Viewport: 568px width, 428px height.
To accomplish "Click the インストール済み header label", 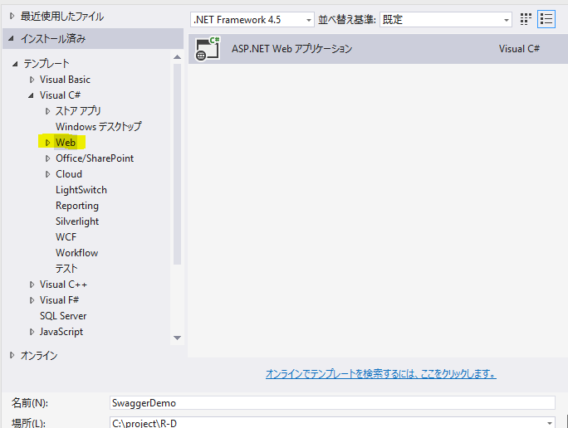I will point(53,38).
